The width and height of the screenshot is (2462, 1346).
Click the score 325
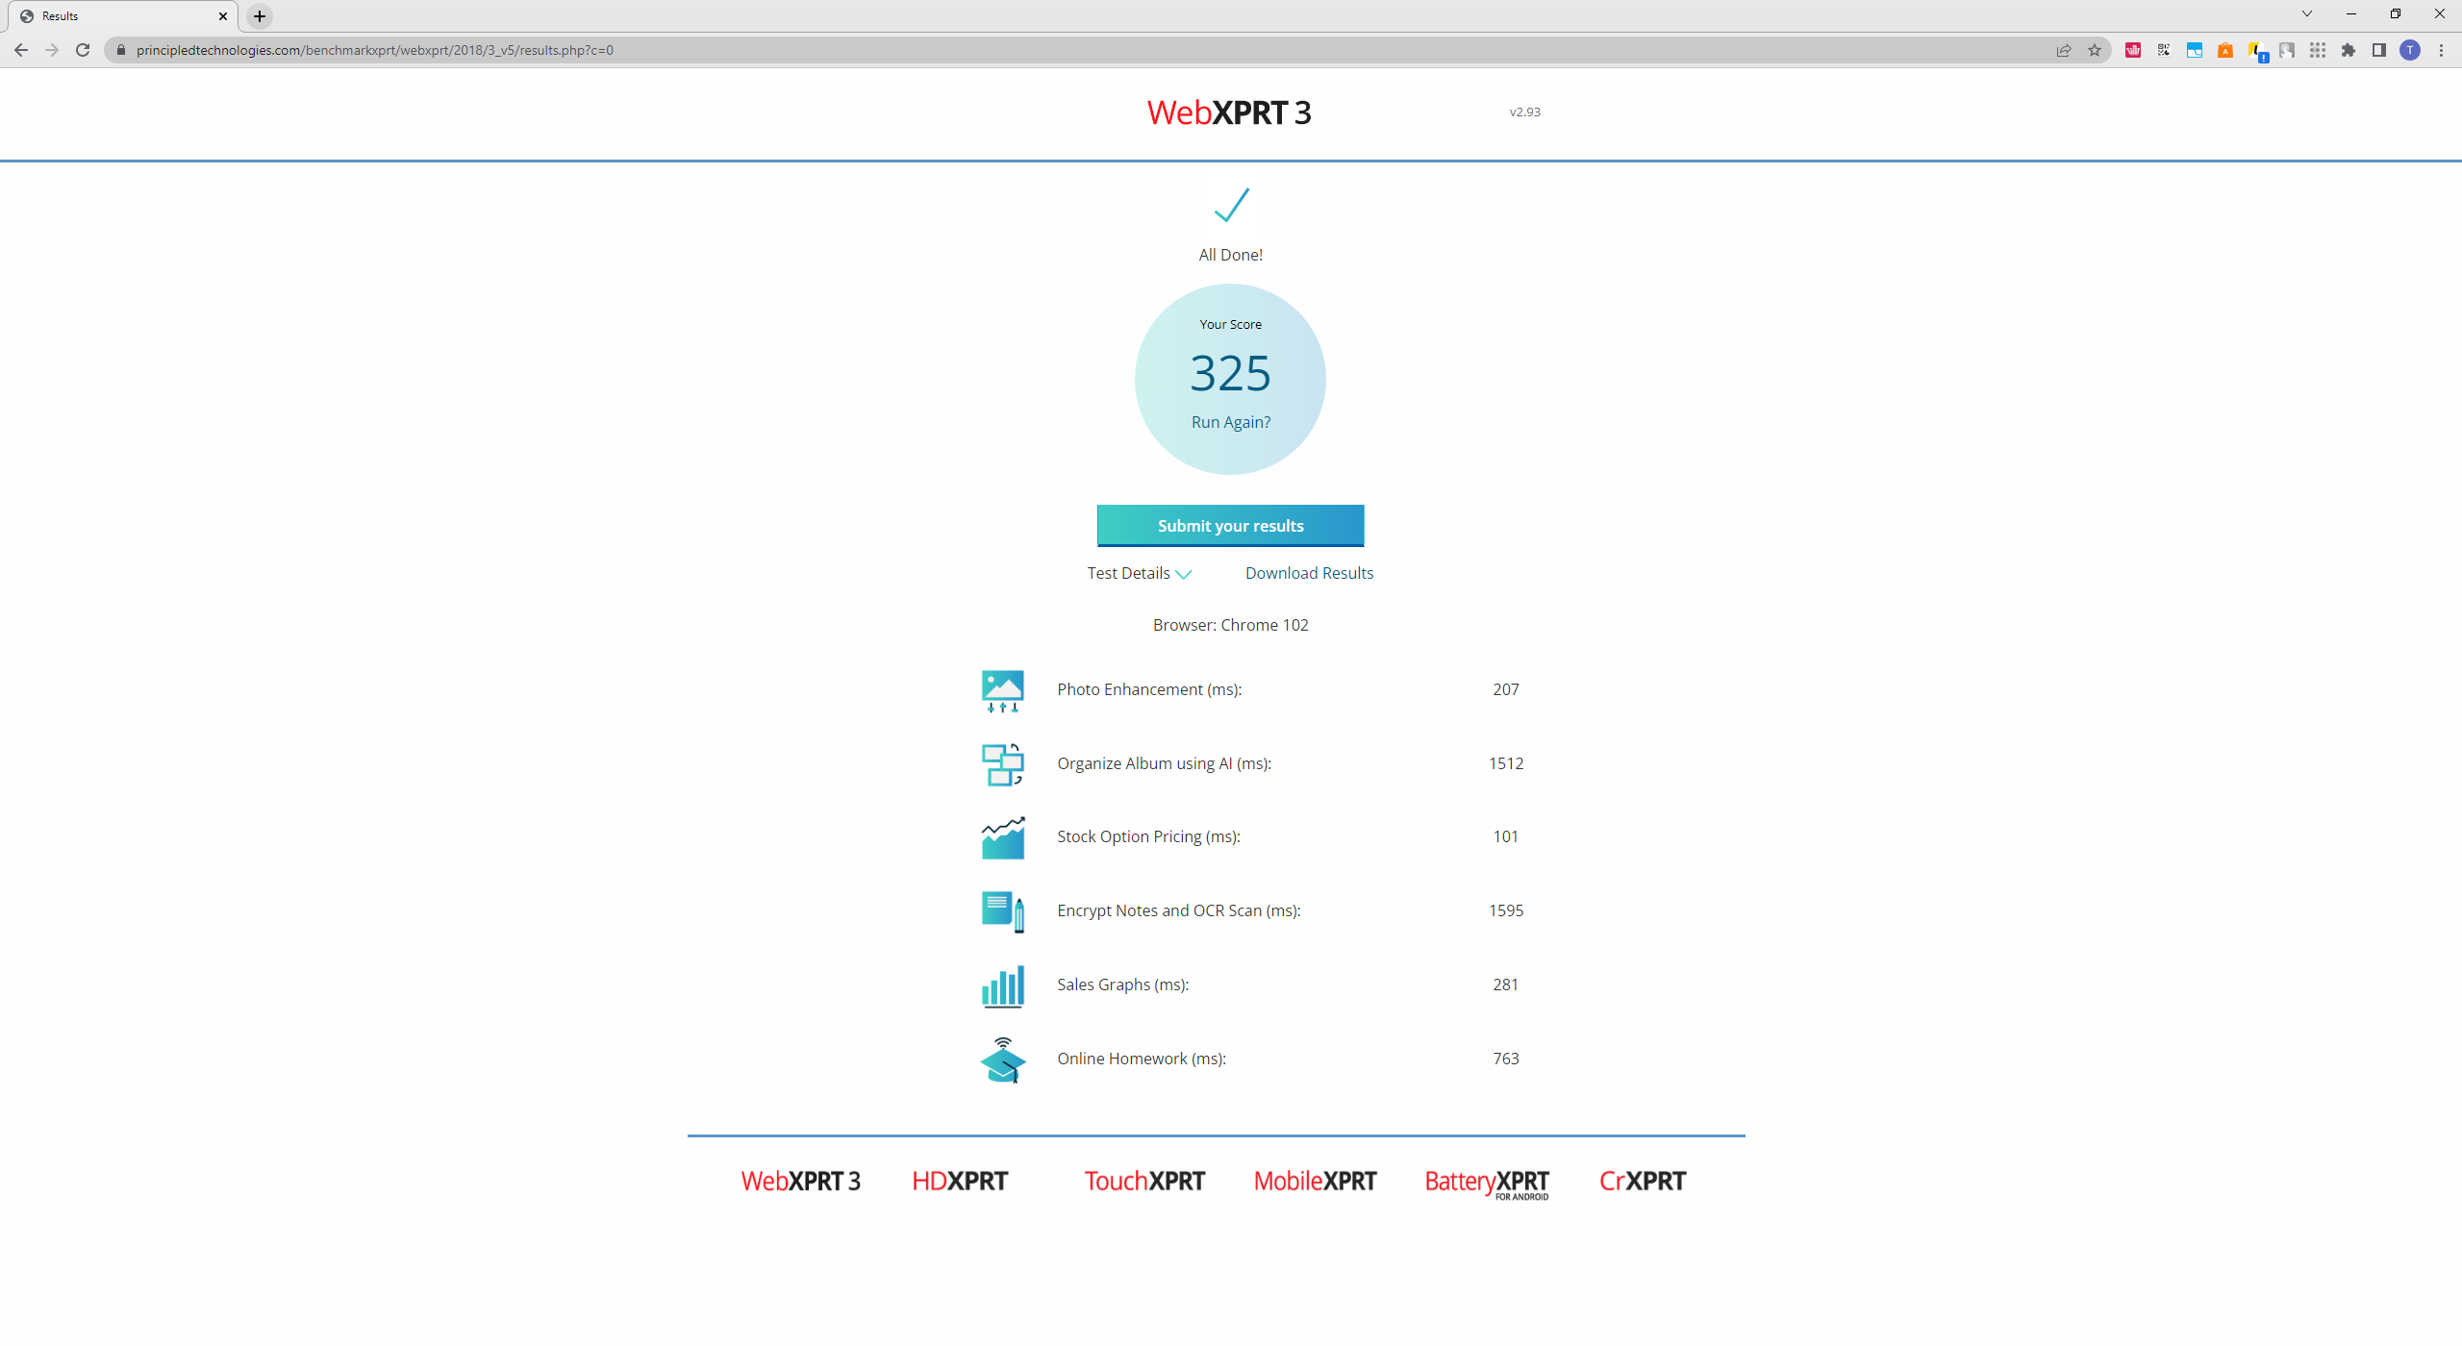click(1230, 373)
